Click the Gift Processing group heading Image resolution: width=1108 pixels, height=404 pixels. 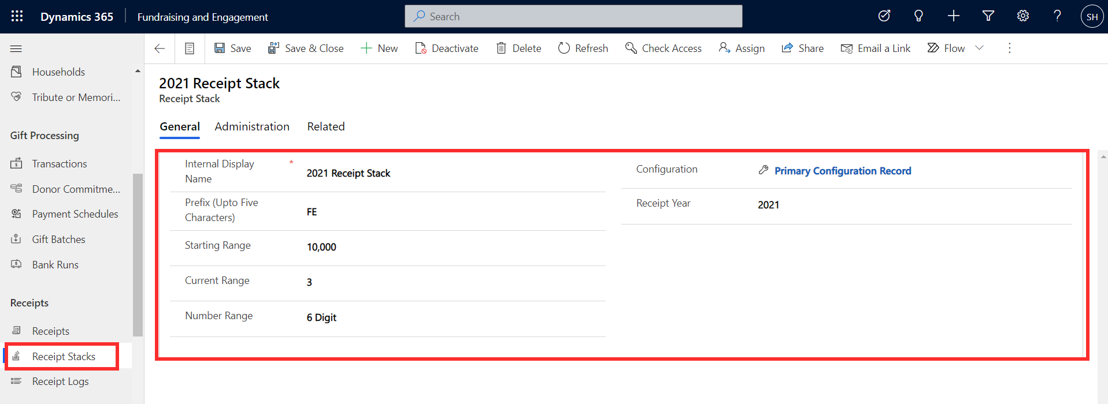tap(45, 135)
